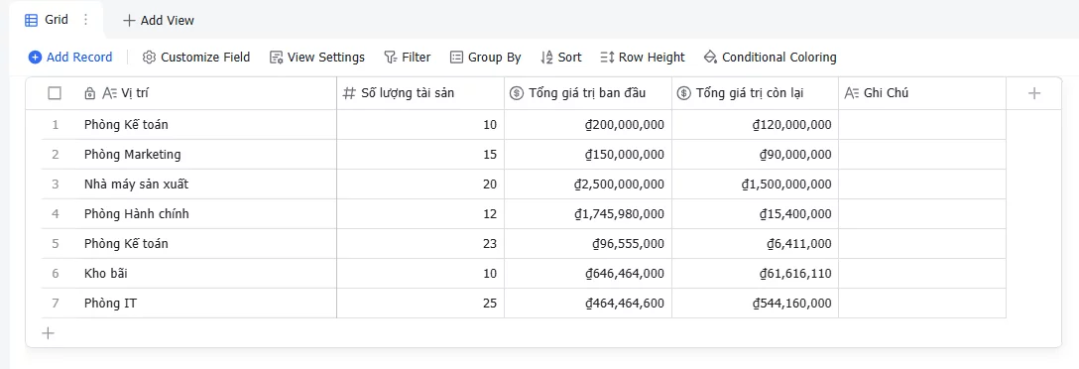This screenshot has height=369, width=1079.
Task: Click the ₫90,000,000 cell
Action: [x=755, y=154]
